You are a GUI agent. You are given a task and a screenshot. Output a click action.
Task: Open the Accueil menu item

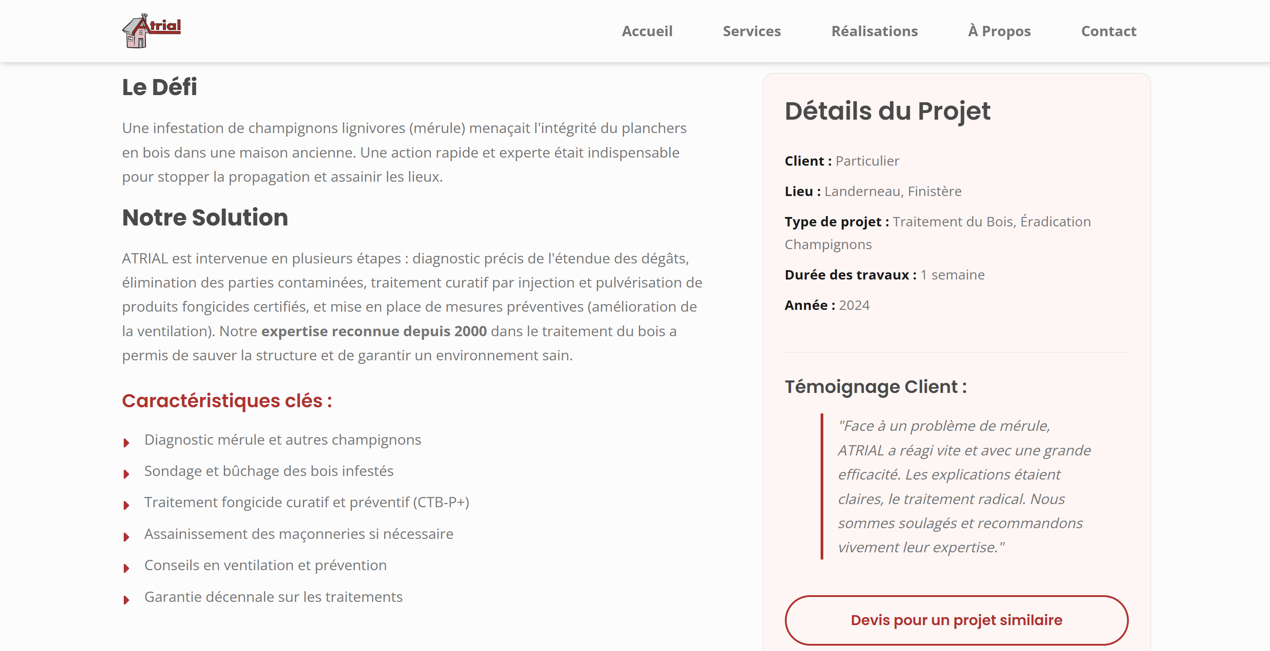click(647, 31)
